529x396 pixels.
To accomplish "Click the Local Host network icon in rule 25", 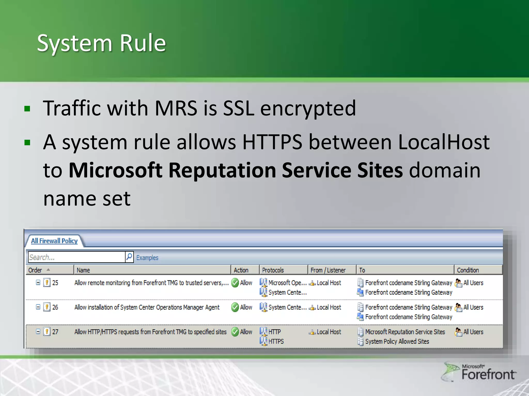I will click(312, 283).
